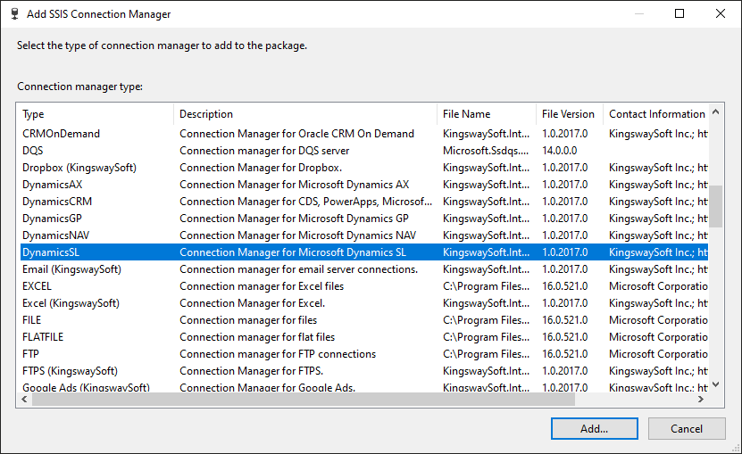Click the vertical scrollbar up arrow
The height and width of the screenshot is (454, 742).
[x=715, y=112]
